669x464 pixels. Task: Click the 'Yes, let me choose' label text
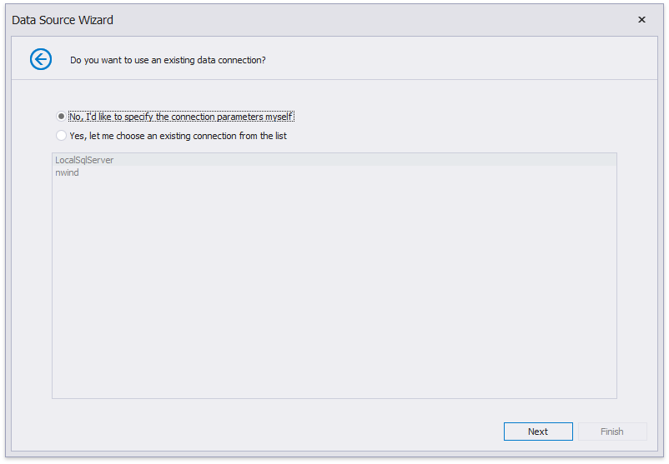[178, 136]
